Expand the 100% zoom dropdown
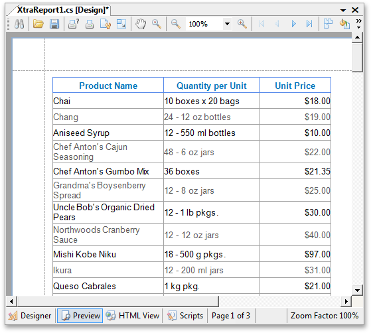This screenshot has height=333, width=371. pos(227,24)
